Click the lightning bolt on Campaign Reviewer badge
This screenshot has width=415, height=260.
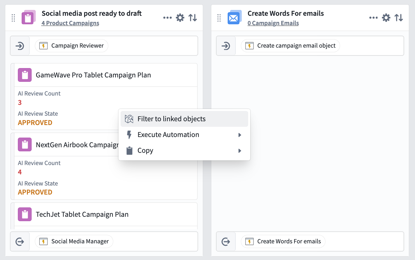pos(44,46)
